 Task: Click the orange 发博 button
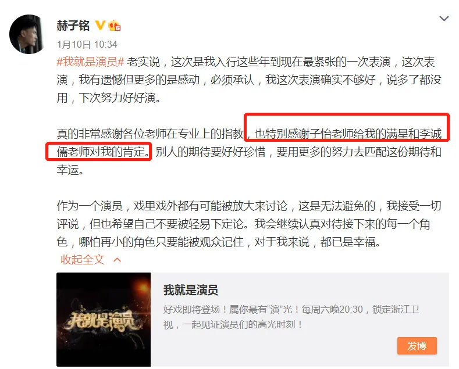[417, 346]
